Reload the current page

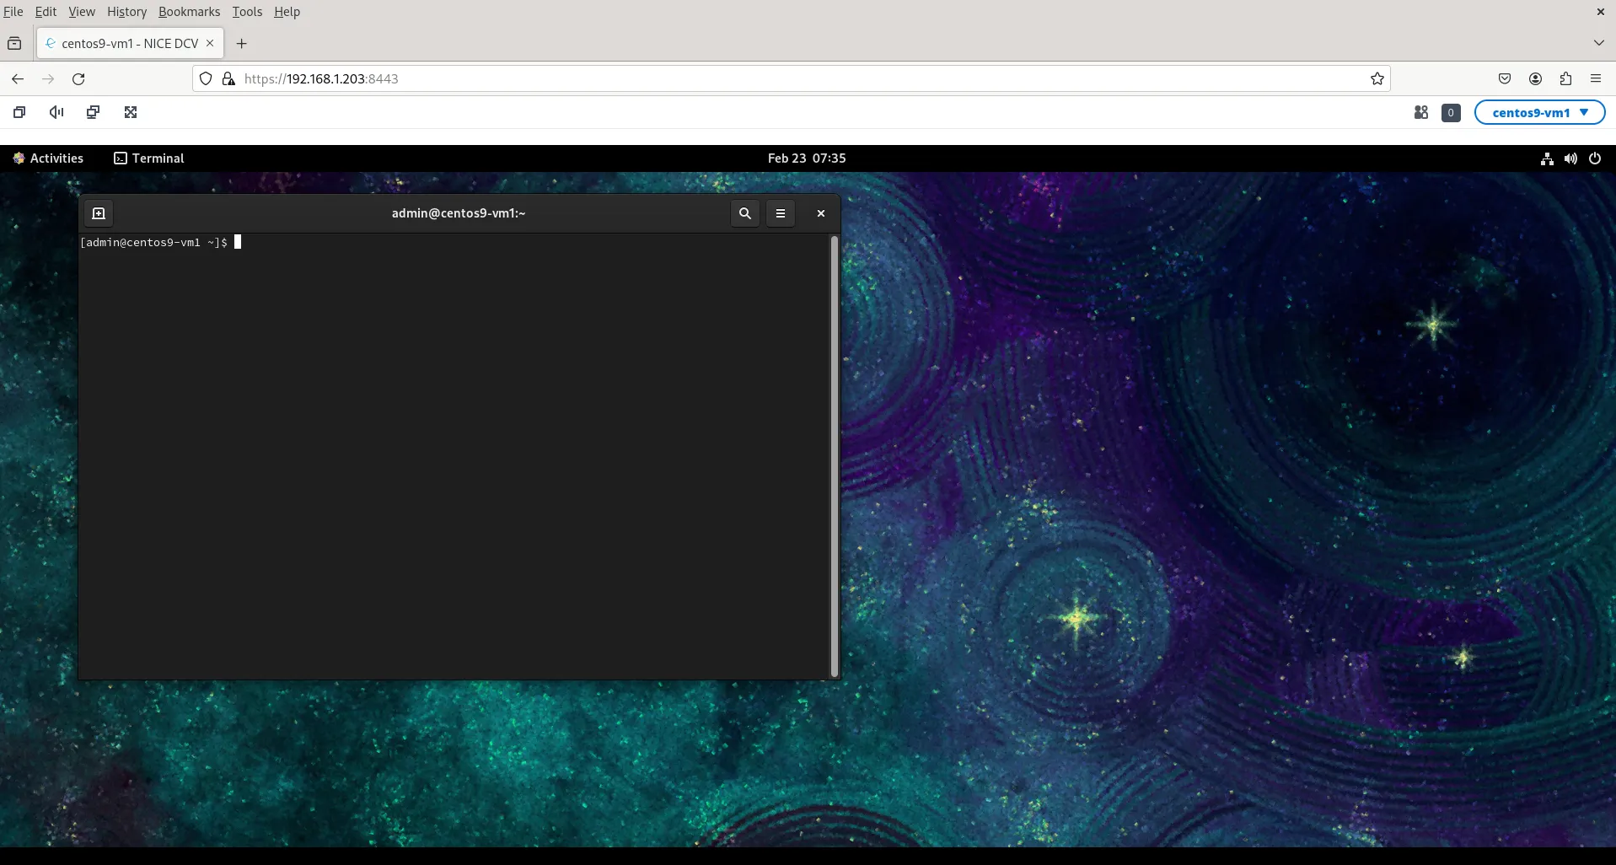pyautogui.click(x=78, y=78)
